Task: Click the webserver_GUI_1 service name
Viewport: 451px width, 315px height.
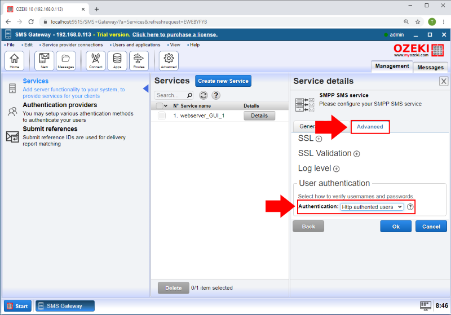Action: coord(202,116)
